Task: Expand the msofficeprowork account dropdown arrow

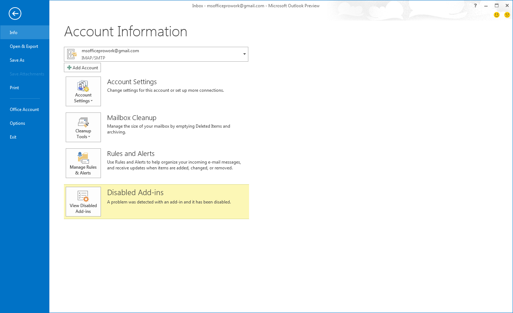Action: [x=244, y=54]
